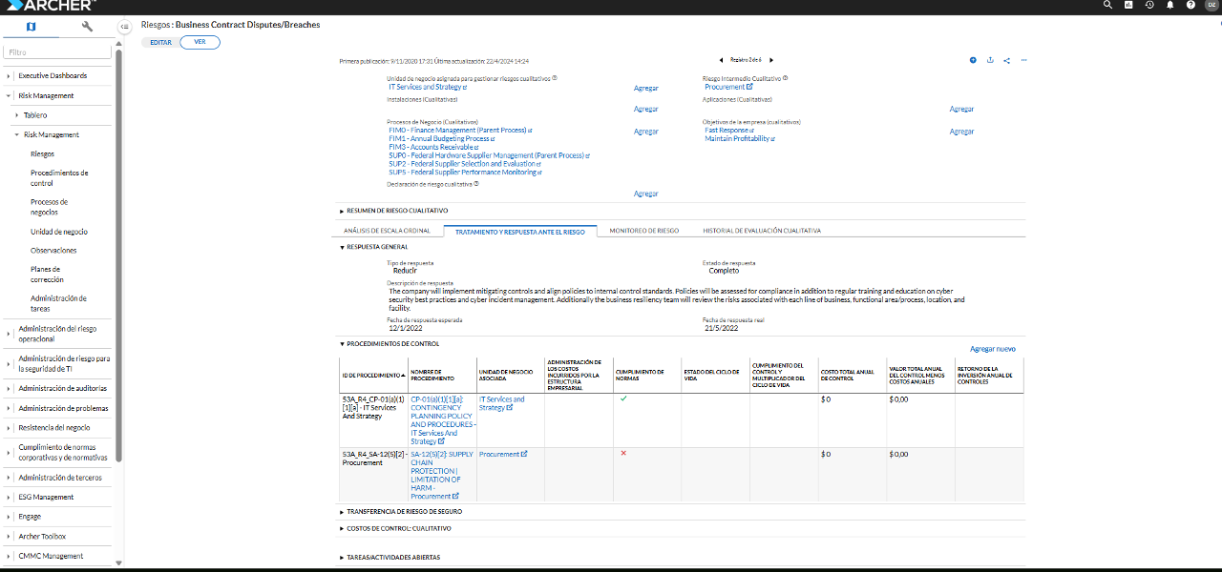Go to the next record arrow
Screen dimensions: 1222x572
point(771,60)
